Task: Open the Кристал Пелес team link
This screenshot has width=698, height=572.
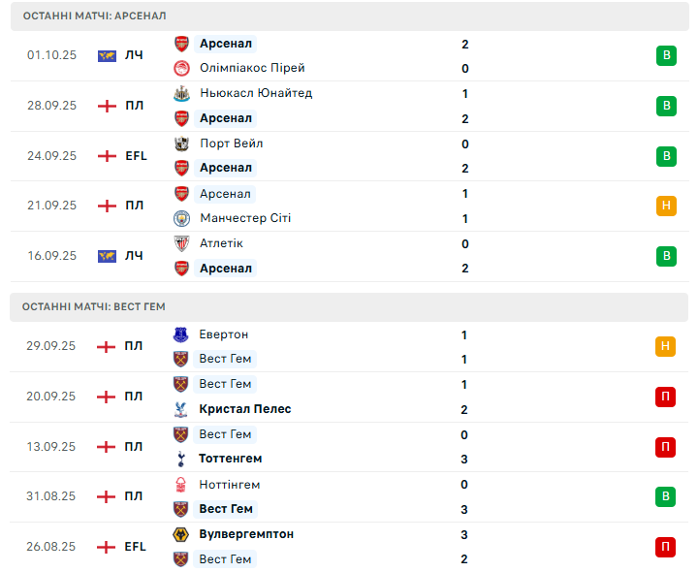Action: click(x=245, y=409)
